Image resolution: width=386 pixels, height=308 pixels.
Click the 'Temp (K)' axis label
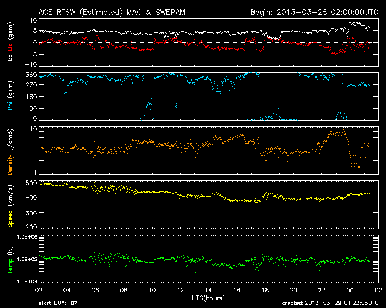point(10,260)
